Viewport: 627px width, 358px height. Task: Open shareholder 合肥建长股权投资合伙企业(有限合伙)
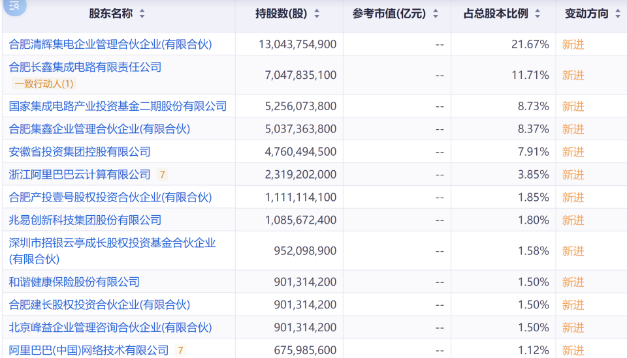pyautogui.click(x=99, y=305)
